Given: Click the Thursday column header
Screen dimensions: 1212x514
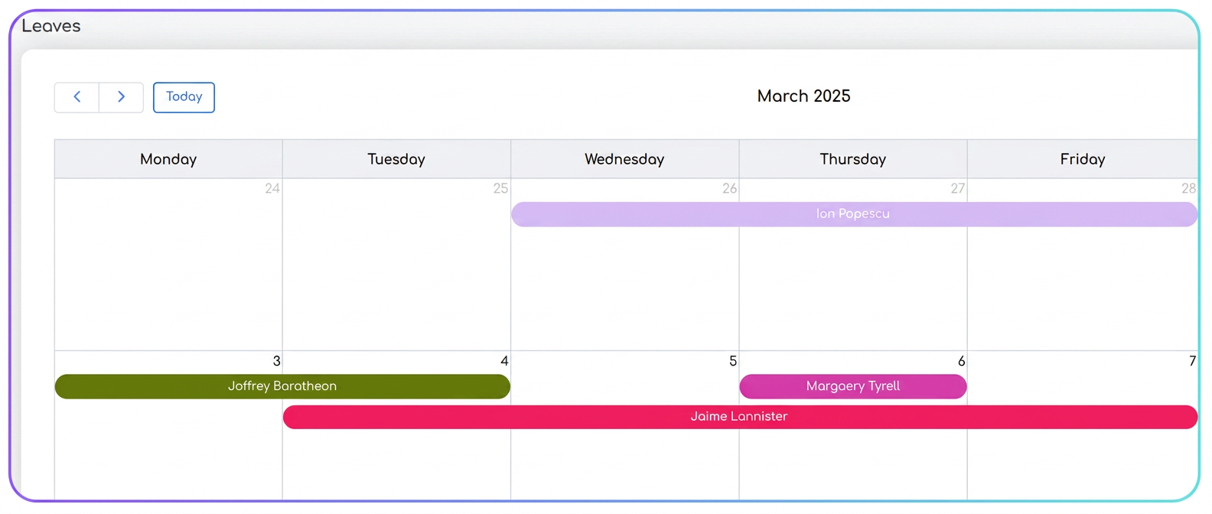Looking at the screenshot, I should click(x=853, y=159).
